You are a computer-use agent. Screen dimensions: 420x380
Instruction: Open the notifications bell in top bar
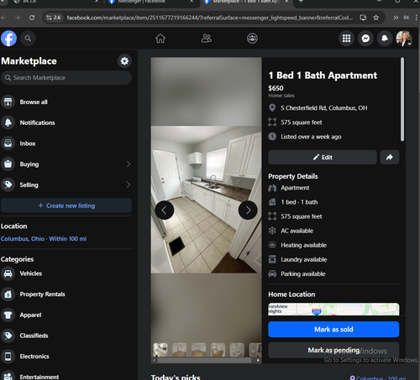coord(385,39)
